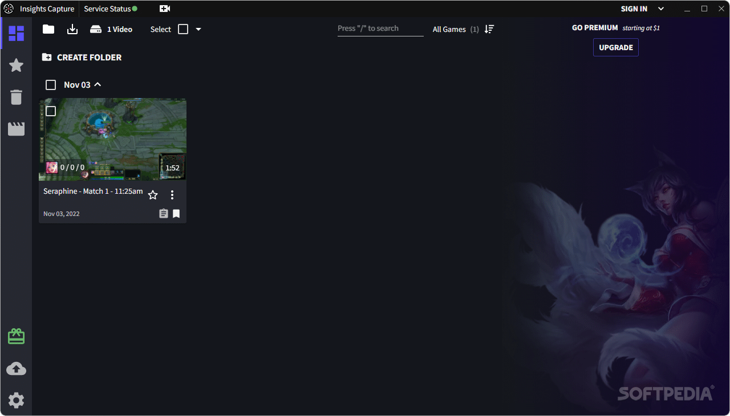Close the Insights Capture window
Screen dimensions: 730x416
point(721,9)
